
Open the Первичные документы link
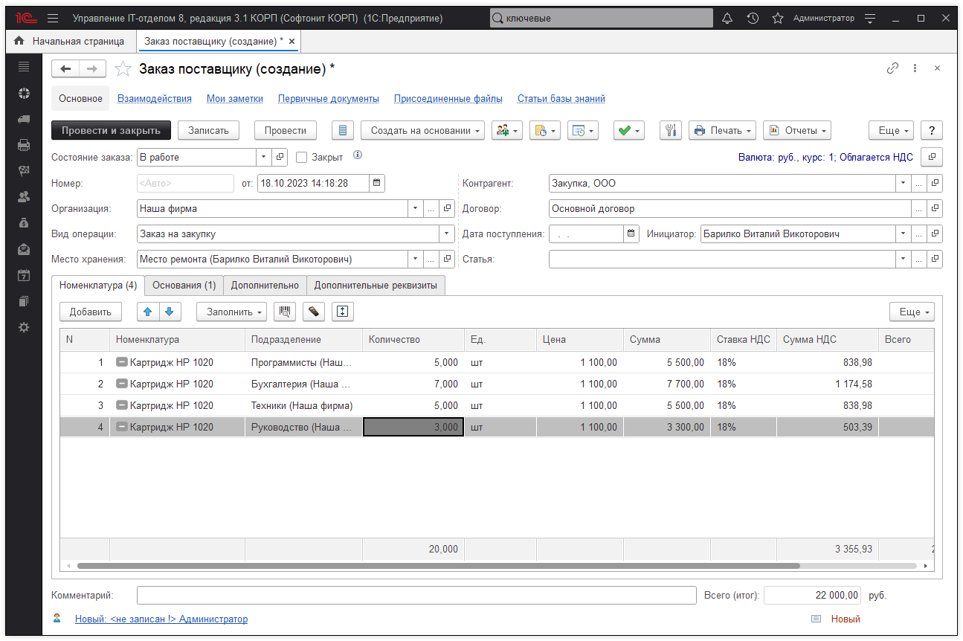point(329,98)
